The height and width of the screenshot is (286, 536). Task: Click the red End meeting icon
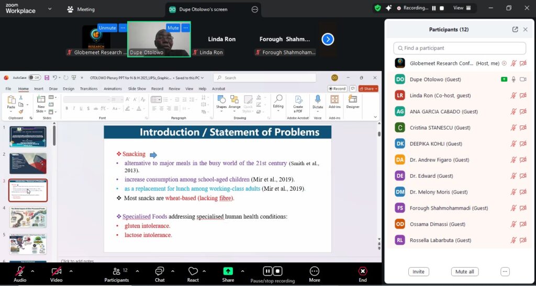[362, 271]
